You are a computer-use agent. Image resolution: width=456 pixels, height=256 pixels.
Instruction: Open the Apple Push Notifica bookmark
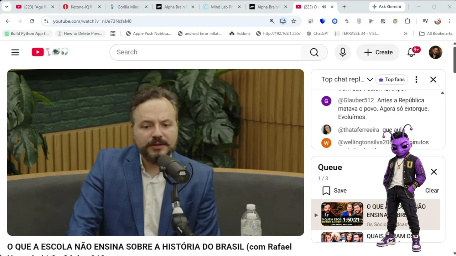149,33
